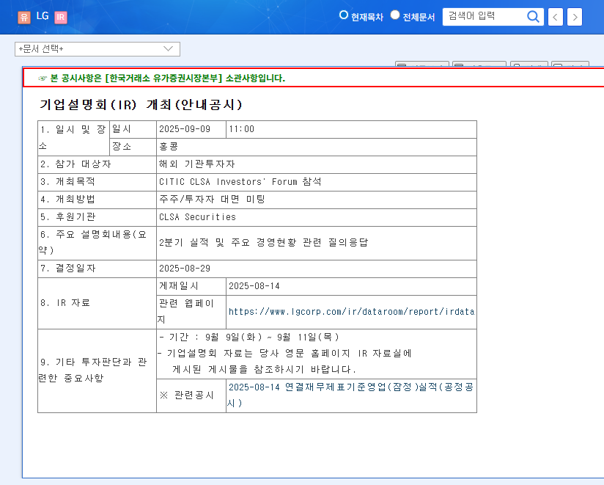Focus the 검색어 입력 search field

click(x=485, y=17)
